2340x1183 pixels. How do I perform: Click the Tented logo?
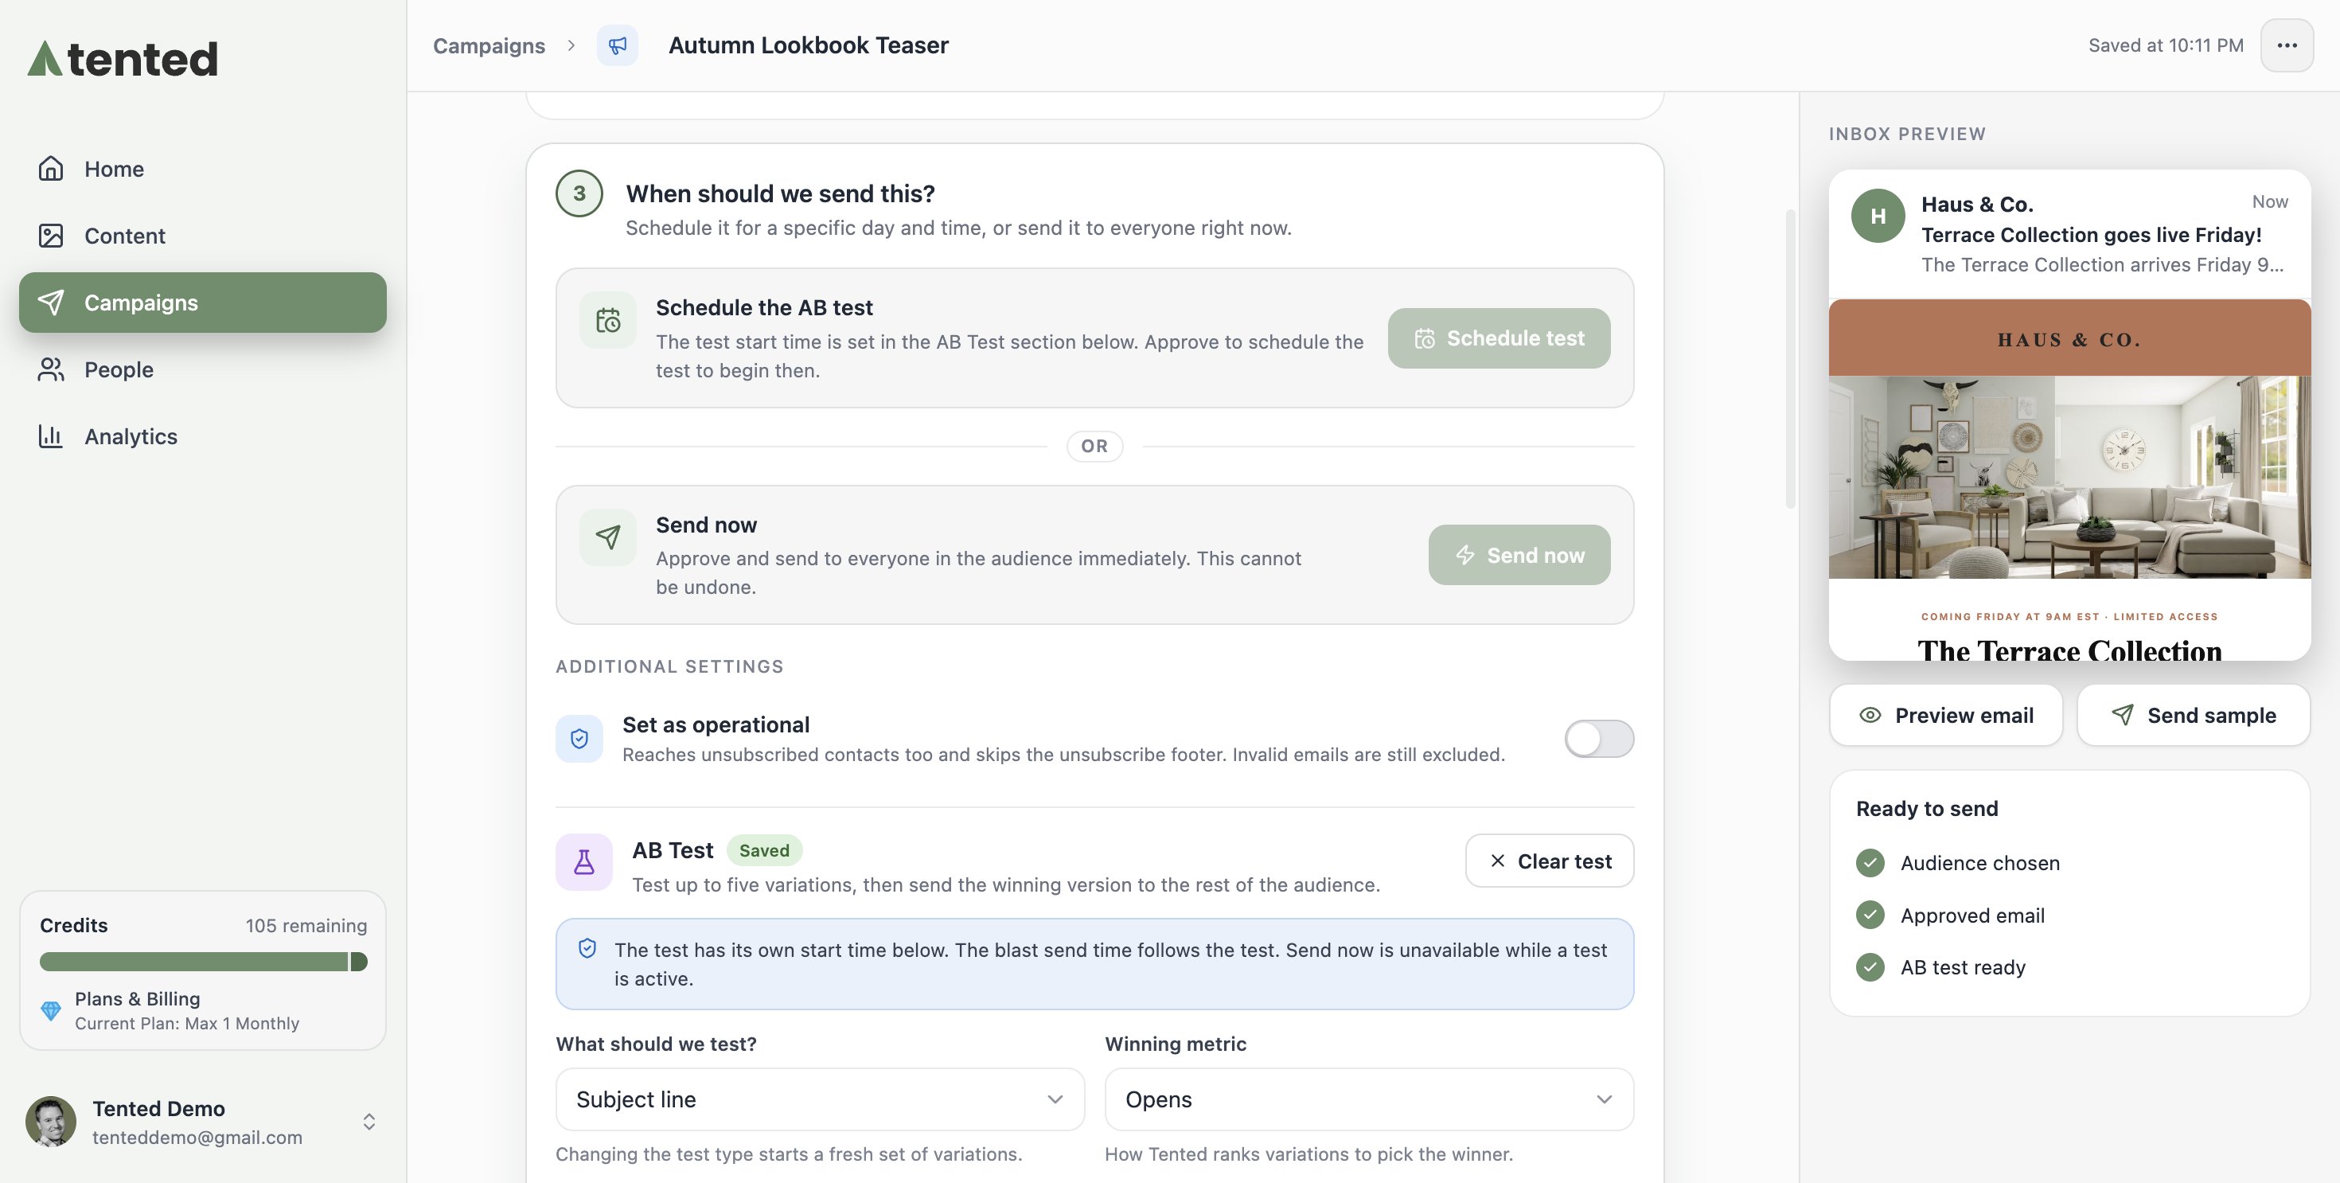pyautogui.click(x=123, y=59)
